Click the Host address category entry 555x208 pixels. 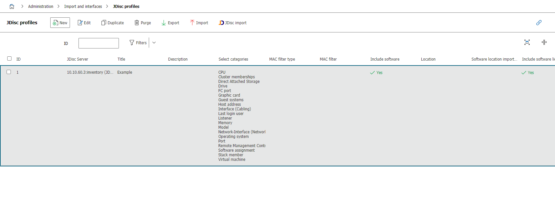point(230,104)
